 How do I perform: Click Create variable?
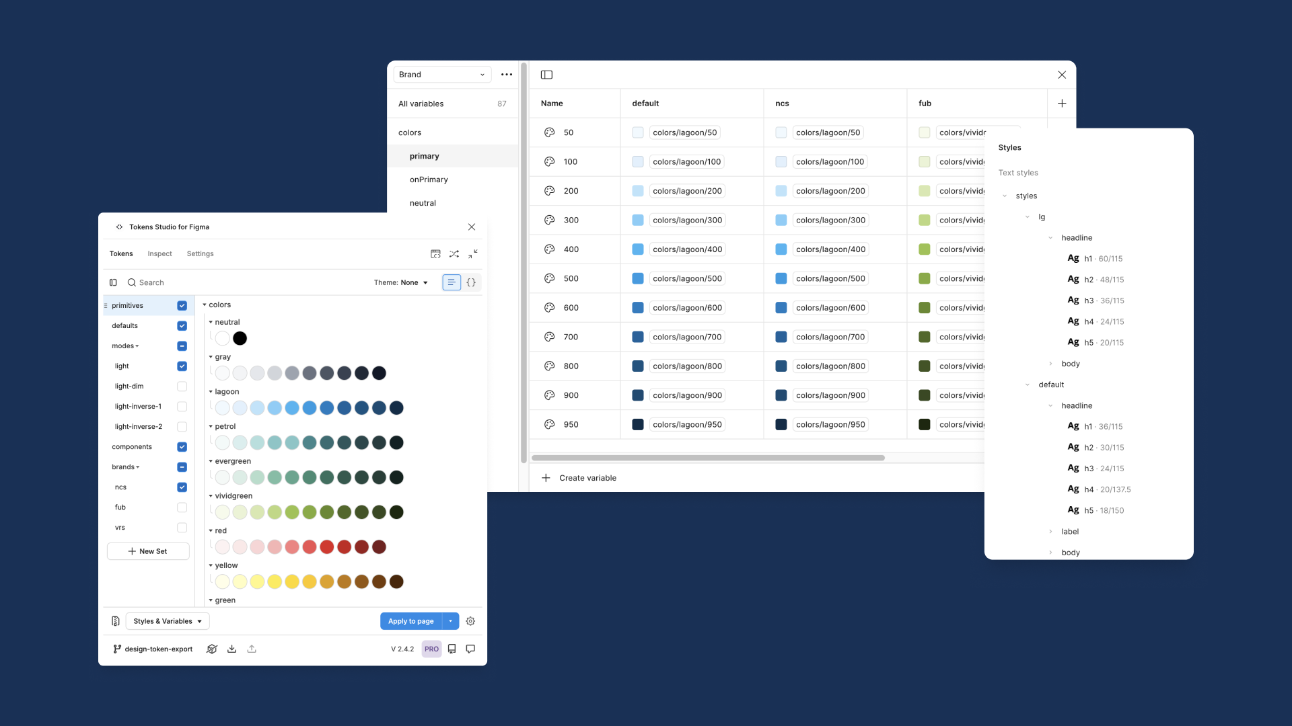[x=579, y=478]
